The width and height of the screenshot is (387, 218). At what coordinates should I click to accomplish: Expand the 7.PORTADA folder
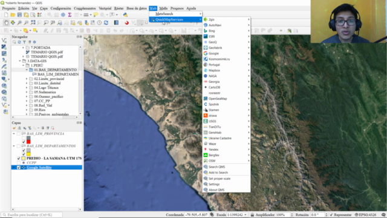pos(23,47)
